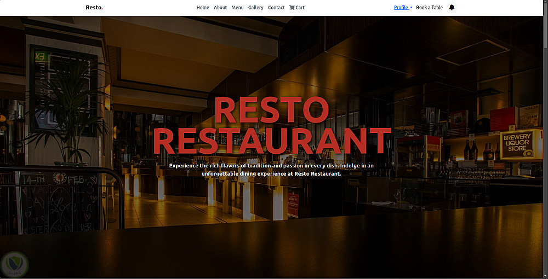Image resolution: width=548 pixels, height=279 pixels.
Task: Open the About section
Action: 220,7
